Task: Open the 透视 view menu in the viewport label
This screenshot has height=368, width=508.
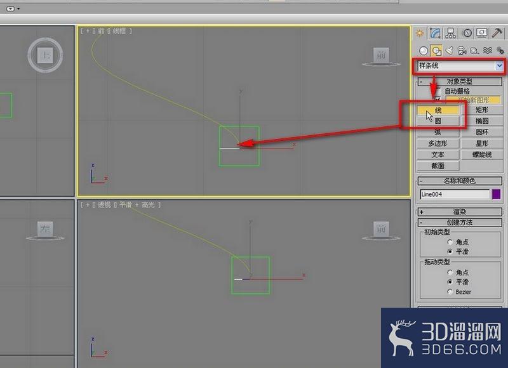Action: click(x=104, y=205)
